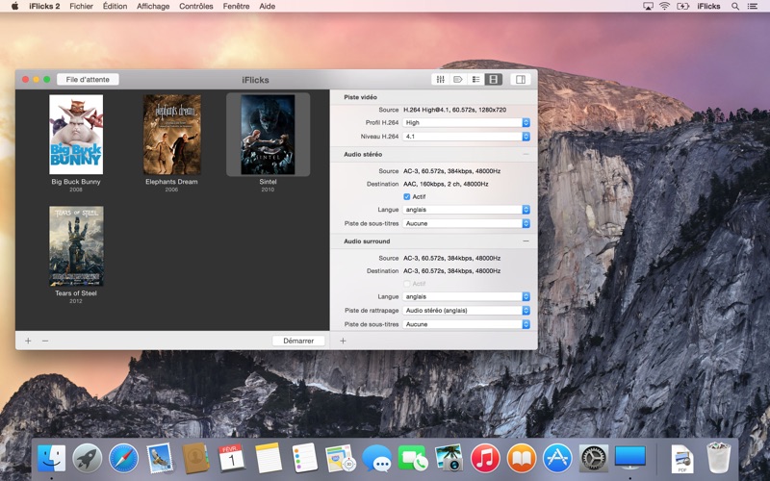The width and height of the screenshot is (770, 481).
Task: Open the Fenêtre menu
Action: tap(236, 7)
